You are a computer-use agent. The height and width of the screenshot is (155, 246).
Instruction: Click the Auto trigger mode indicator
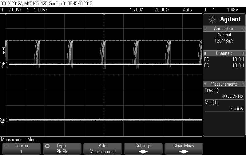point(187,10)
